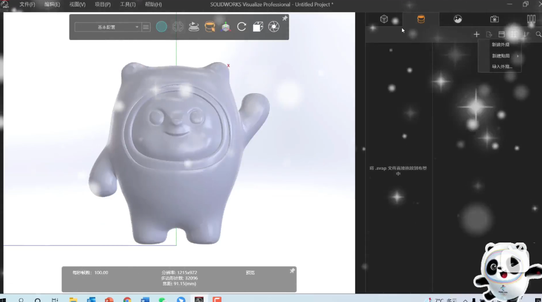Screen dimensions: 542x302
Task: Open the 帮助(H) menu
Action: click(x=153, y=5)
